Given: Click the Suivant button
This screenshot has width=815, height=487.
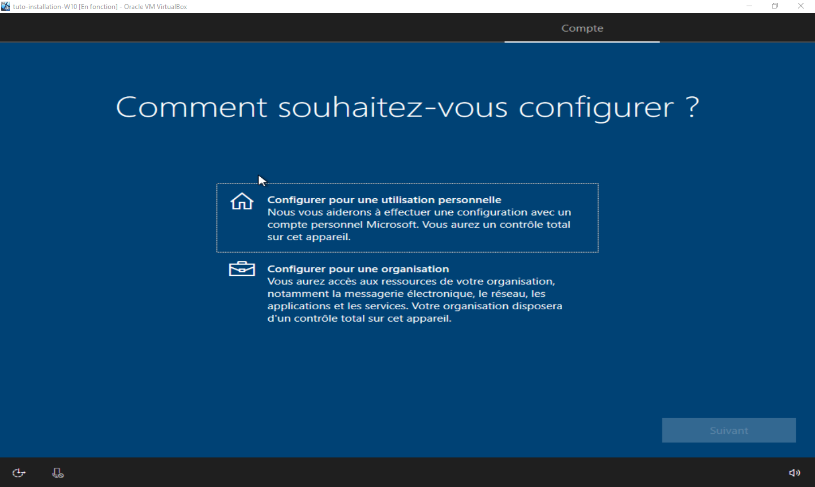Looking at the screenshot, I should (728, 430).
